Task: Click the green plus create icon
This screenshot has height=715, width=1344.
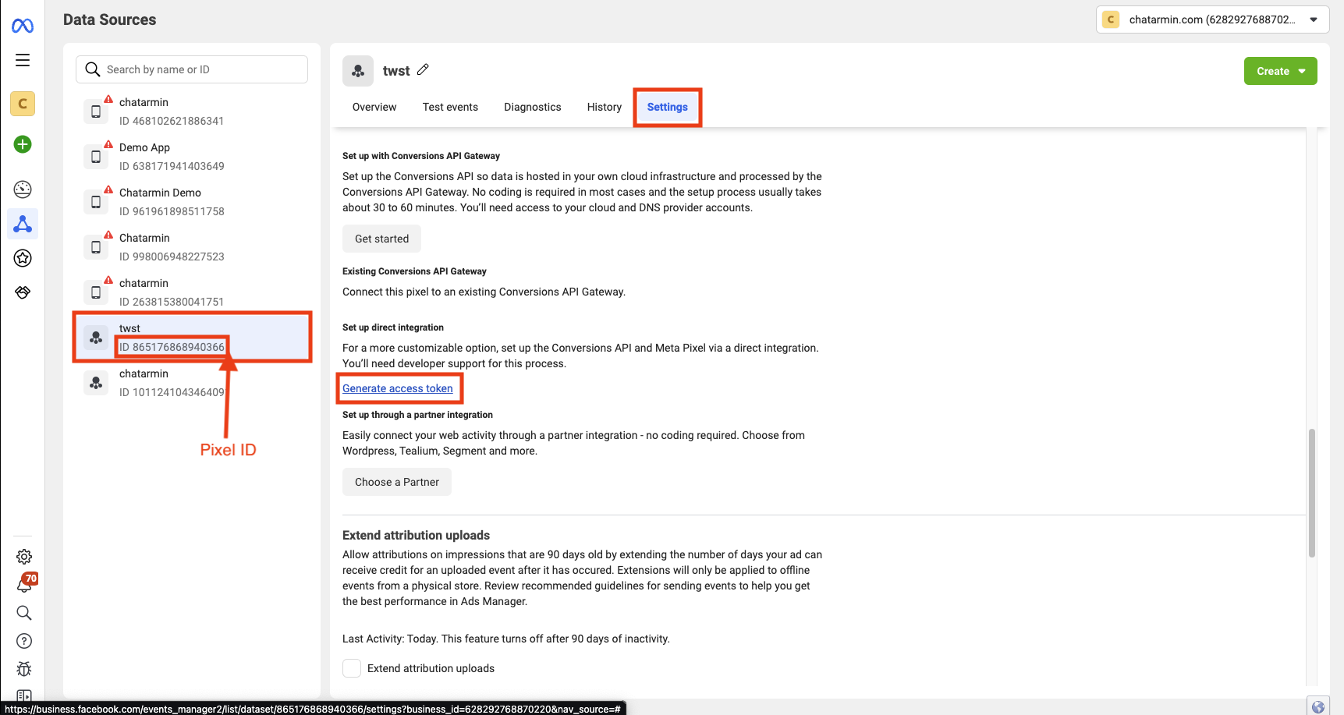Action: [23, 144]
